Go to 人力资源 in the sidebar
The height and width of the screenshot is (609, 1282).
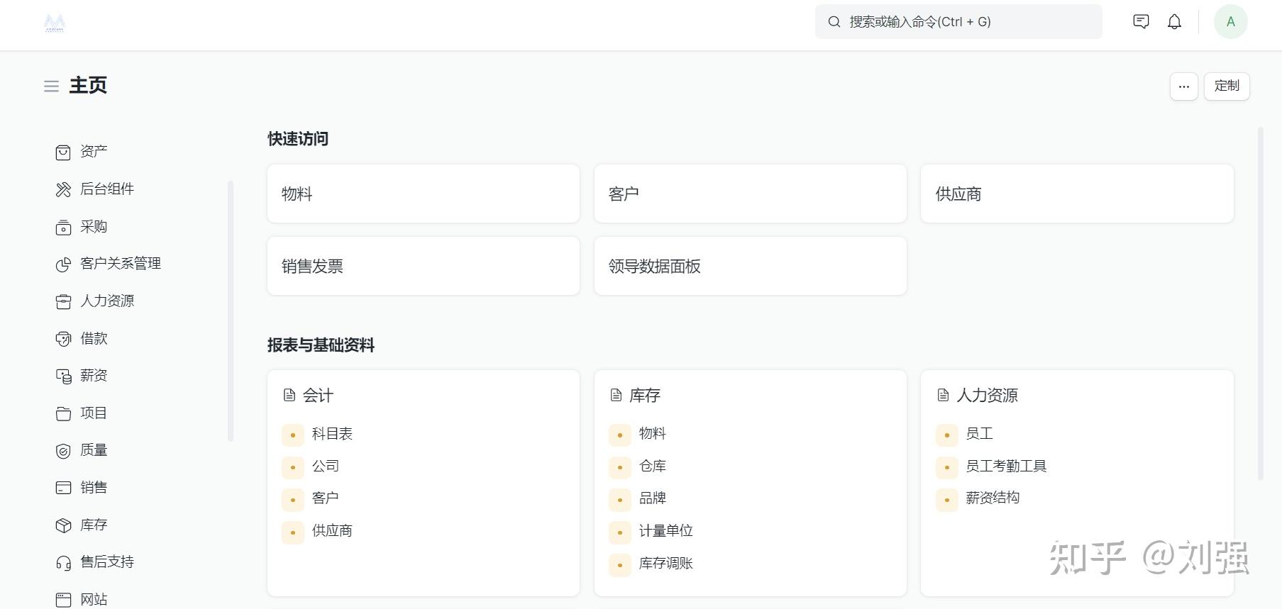pos(107,301)
